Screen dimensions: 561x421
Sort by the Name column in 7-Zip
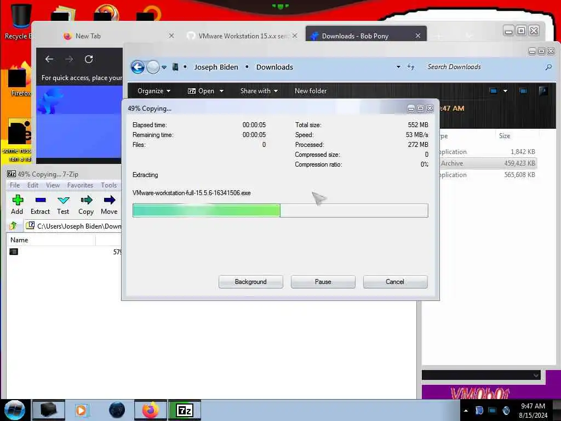[51, 240]
